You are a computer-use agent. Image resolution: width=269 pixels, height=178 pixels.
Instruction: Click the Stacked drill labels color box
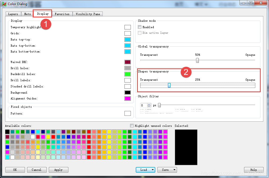127,86
